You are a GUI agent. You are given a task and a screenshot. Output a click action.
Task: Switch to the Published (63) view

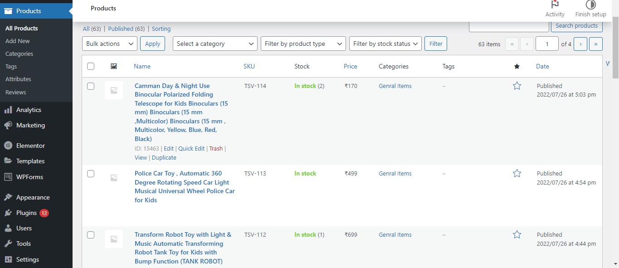pyautogui.click(x=126, y=29)
